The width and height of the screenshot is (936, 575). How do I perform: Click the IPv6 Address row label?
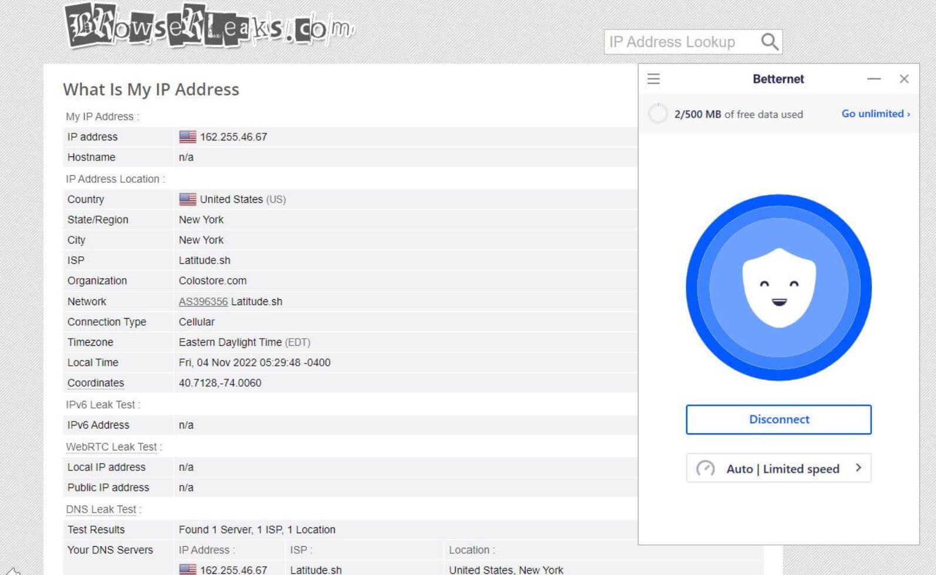(x=98, y=425)
